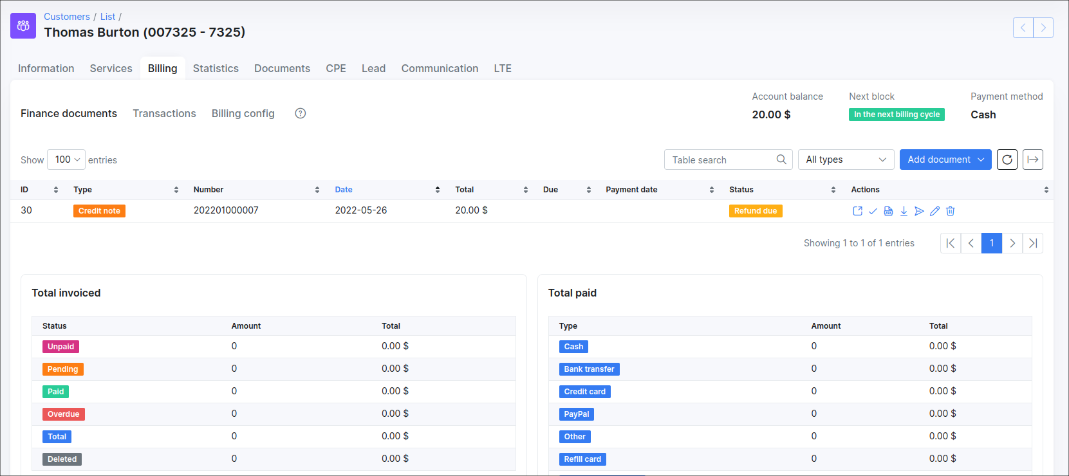This screenshot has height=476, width=1069.
Task: Go to next customer using right arrow
Action: coord(1043,28)
